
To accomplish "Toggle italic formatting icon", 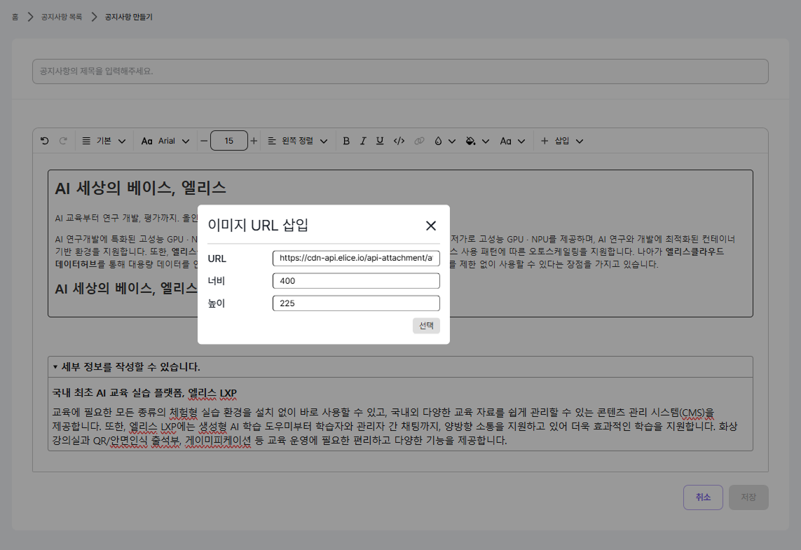I will pos(363,141).
